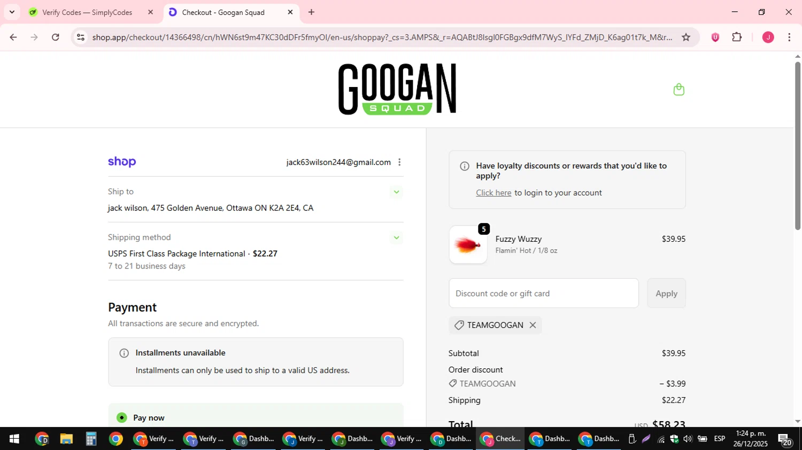Open the Calculator taskbar icon
Screen dimensions: 802x450
pyautogui.click(x=91, y=439)
